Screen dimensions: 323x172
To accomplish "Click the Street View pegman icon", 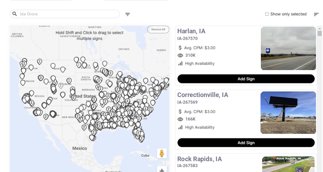I will (161, 153).
